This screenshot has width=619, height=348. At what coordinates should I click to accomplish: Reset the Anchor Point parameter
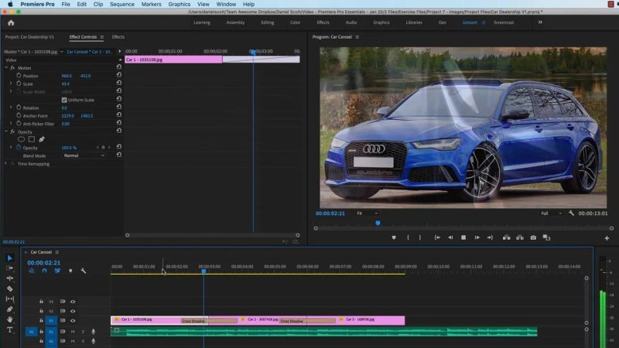pyautogui.click(x=119, y=114)
